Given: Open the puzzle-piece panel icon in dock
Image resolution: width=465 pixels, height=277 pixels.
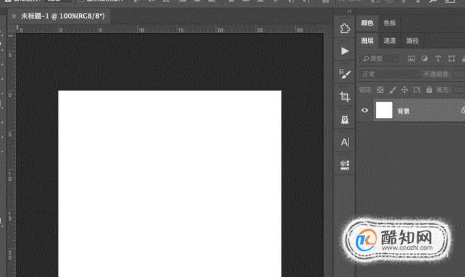Looking at the screenshot, I should pyautogui.click(x=344, y=28).
